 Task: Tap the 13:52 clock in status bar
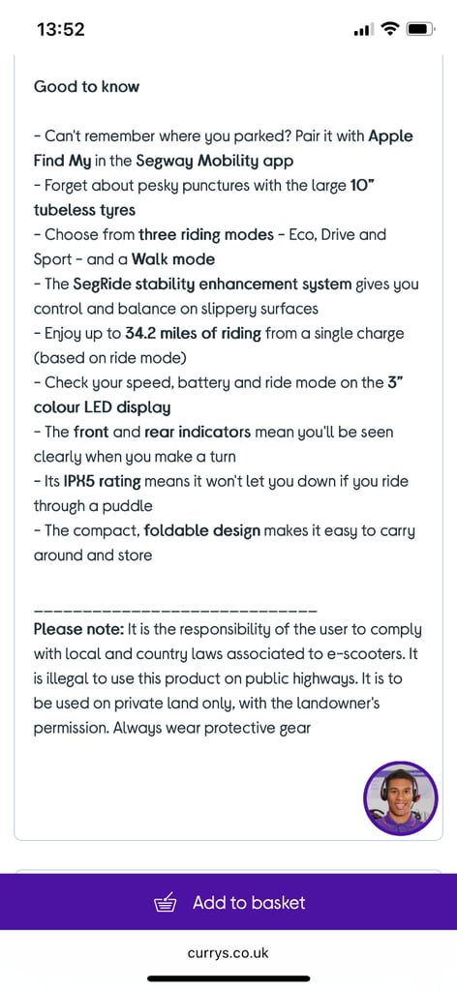[x=61, y=29]
